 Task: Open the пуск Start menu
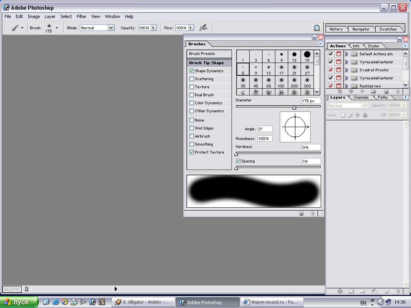(19, 302)
